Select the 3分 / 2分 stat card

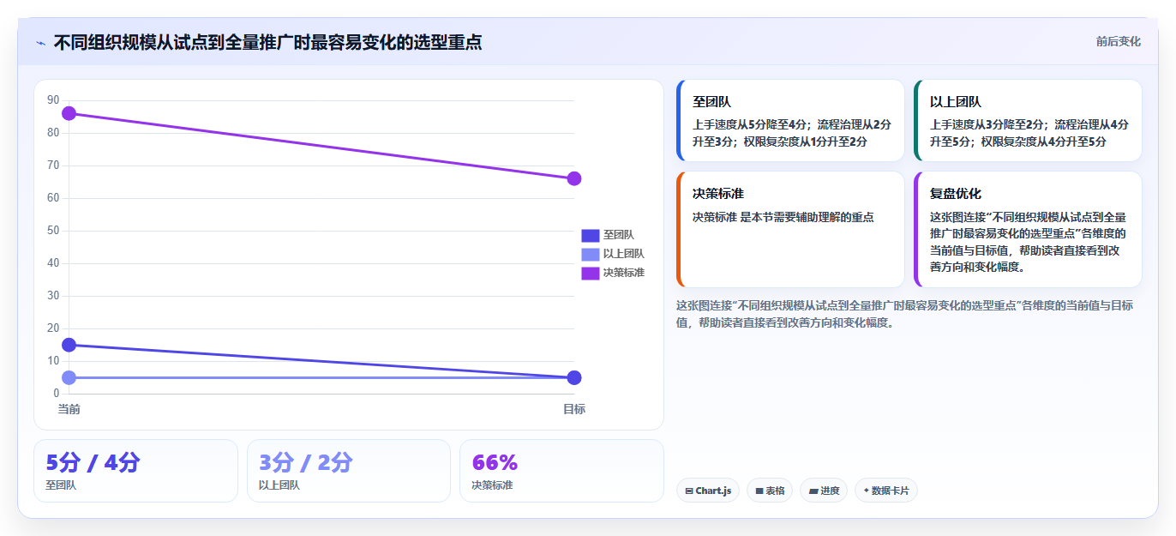pyautogui.click(x=349, y=471)
